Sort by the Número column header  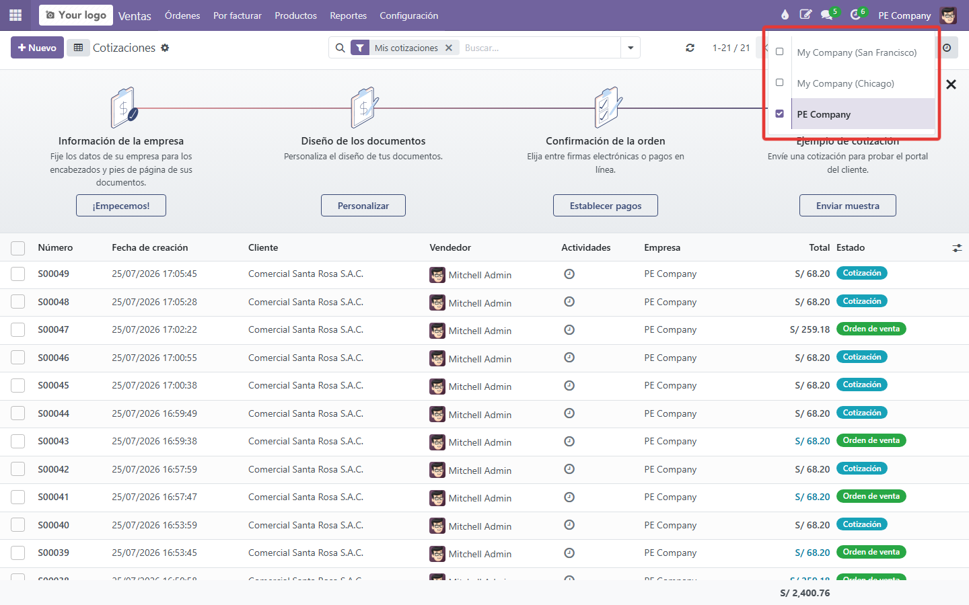coord(55,248)
